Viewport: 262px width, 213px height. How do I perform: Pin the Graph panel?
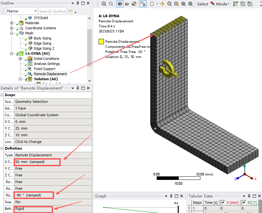(x=171, y=196)
